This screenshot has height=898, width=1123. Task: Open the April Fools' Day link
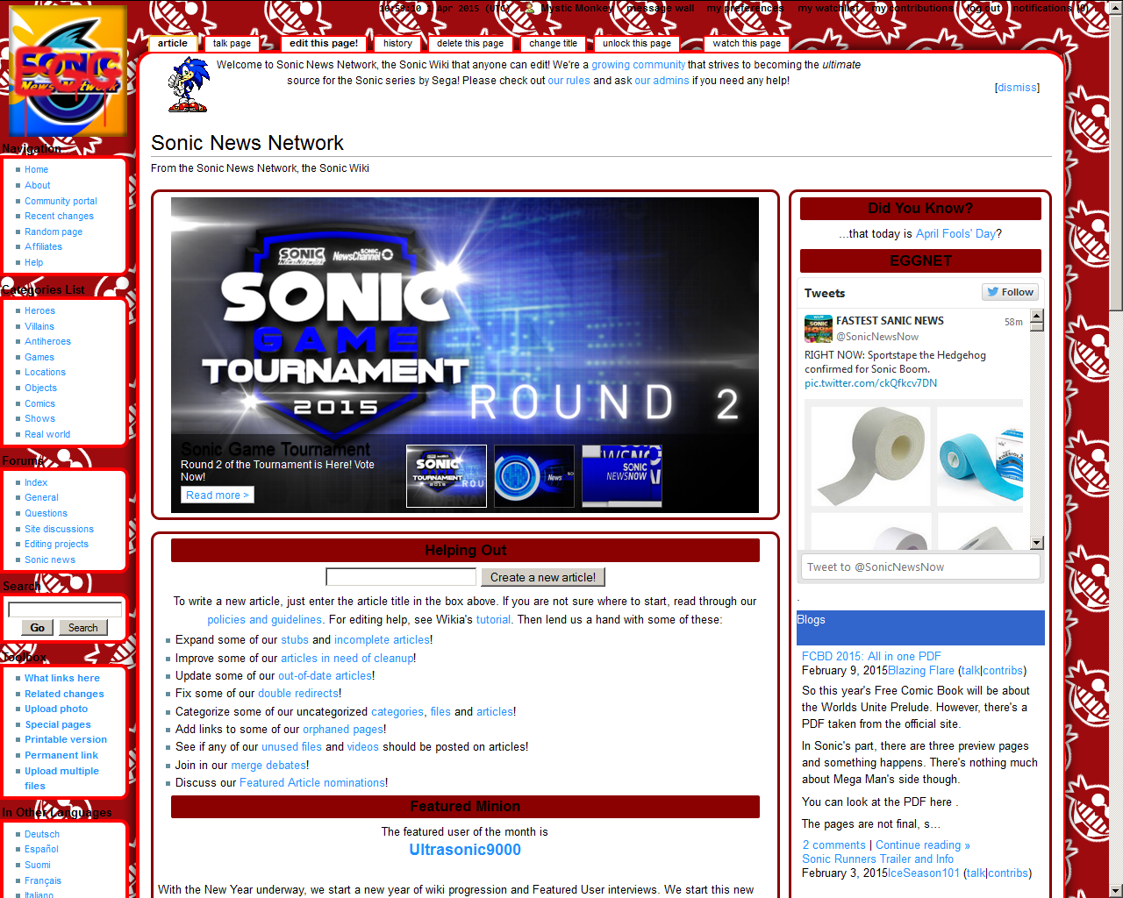[955, 234]
